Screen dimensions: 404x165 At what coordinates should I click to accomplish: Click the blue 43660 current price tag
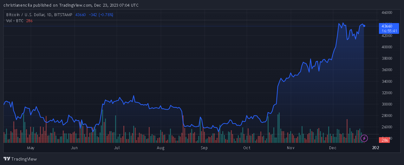(x=387, y=26)
